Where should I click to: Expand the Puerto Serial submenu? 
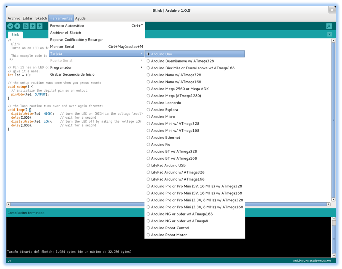point(96,61)
